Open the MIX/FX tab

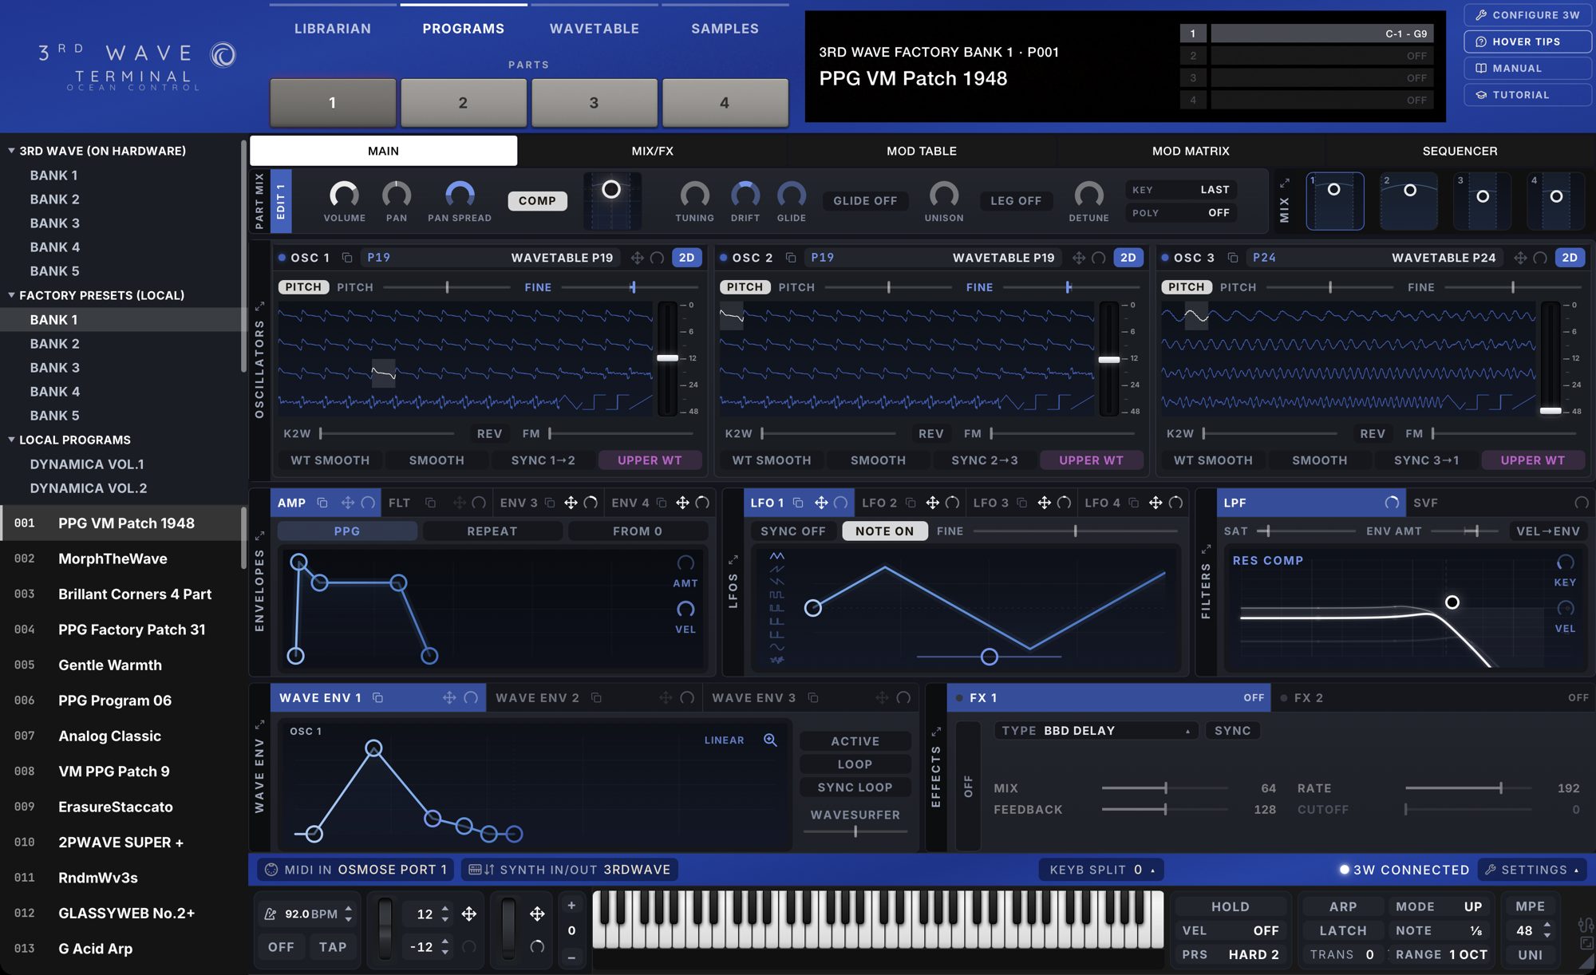(x=653, y=151)
